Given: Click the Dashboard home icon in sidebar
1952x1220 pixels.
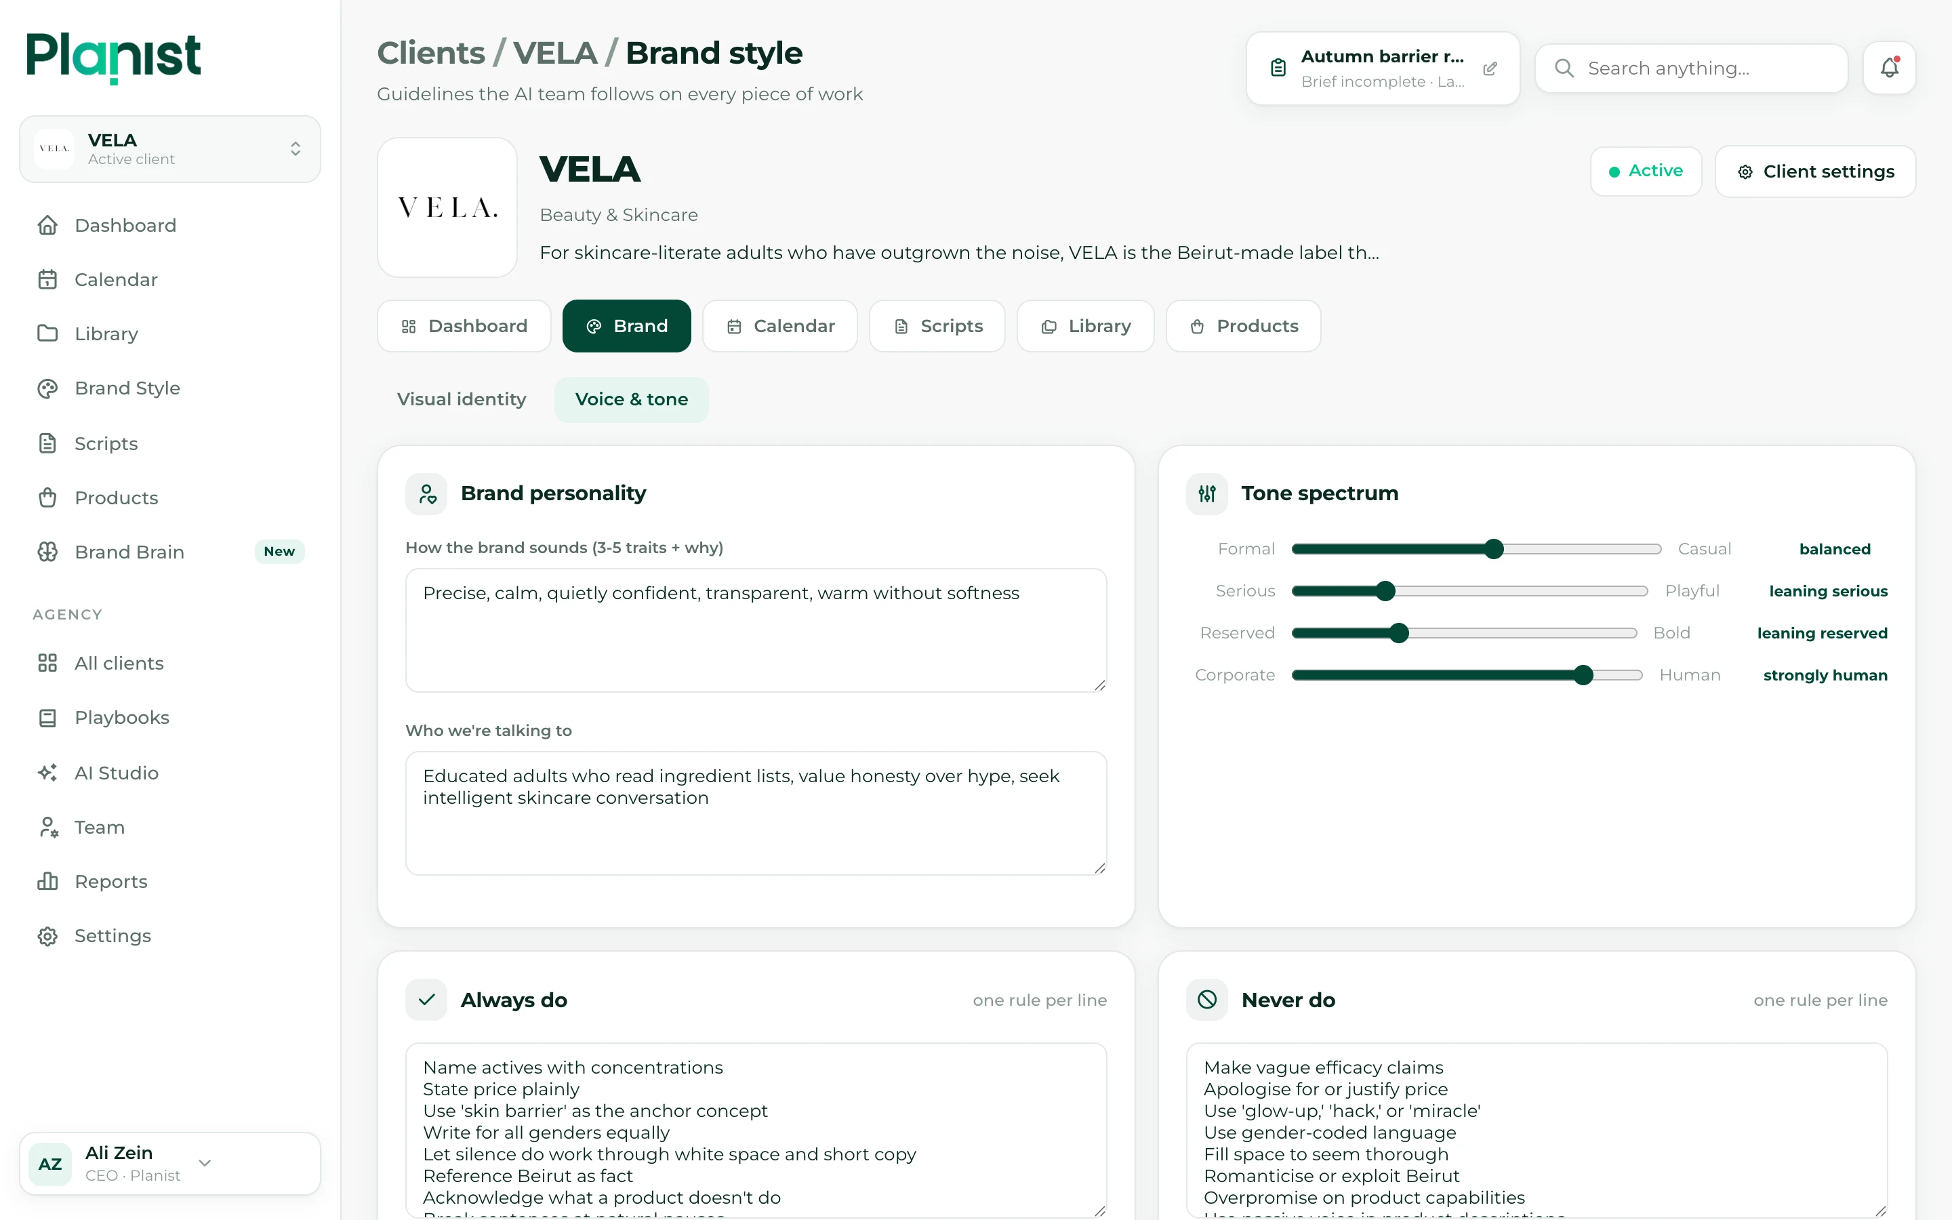Looking at the screenshot, I should [47, 225].
